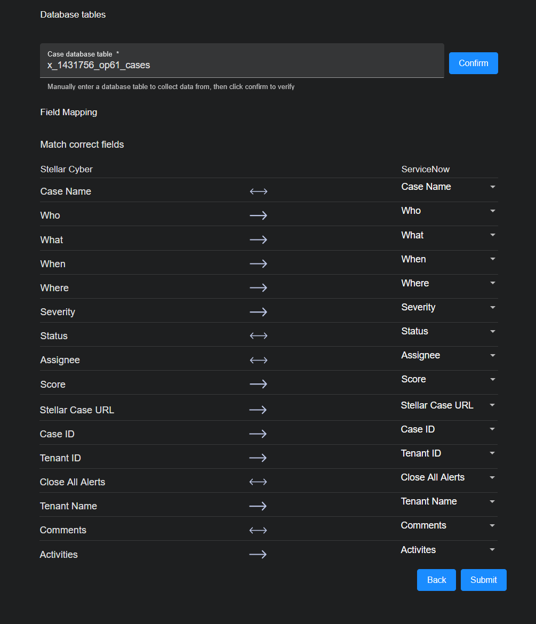The image size is (536, 624).
Task: Click the Assignee two-way arrow icon
Action: (258, 360)
